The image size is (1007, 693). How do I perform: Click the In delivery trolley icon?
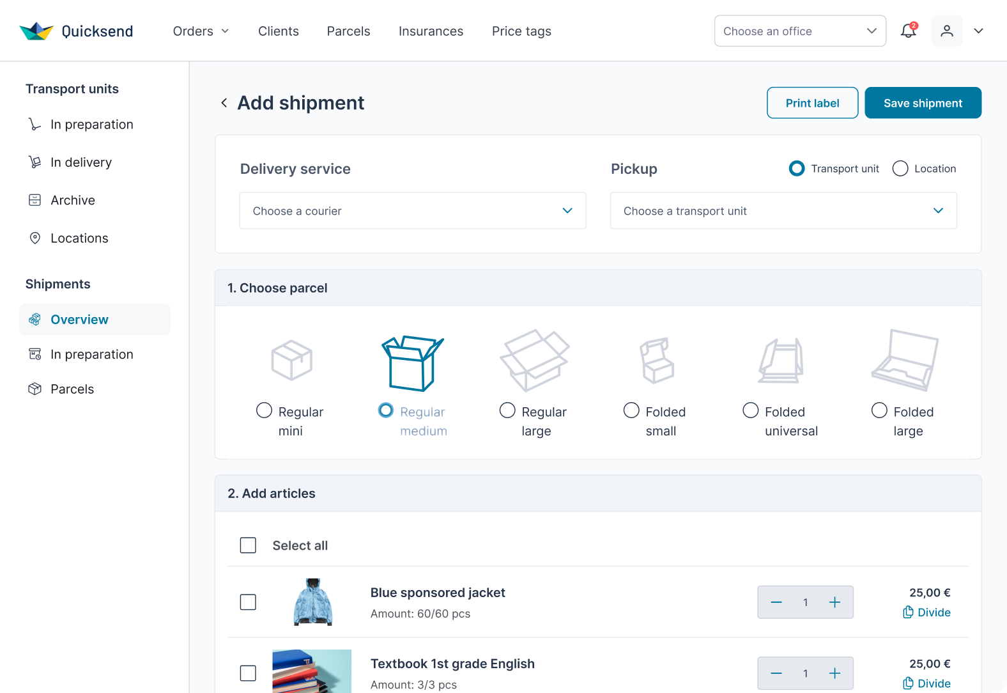point(35,162)
